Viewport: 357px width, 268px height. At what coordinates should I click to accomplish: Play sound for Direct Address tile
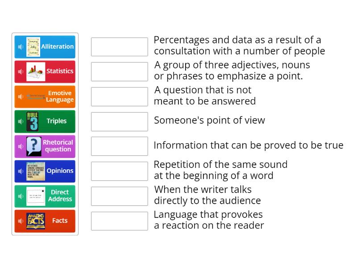(x=21, y=196)
